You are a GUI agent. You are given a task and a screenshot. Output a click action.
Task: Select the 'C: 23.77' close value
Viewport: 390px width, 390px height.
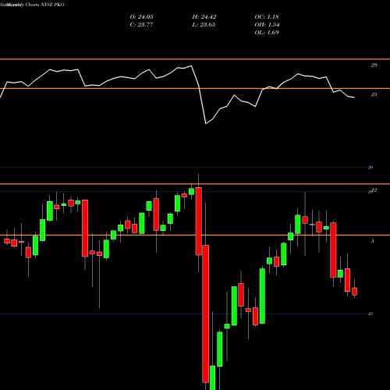tap(141, 25)
